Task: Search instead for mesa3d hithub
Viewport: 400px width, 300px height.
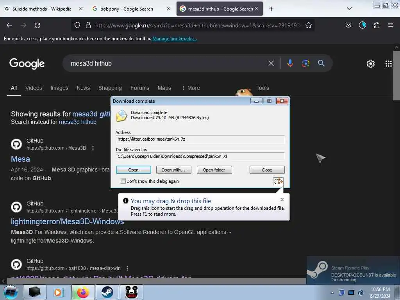Action: point(78,122)
